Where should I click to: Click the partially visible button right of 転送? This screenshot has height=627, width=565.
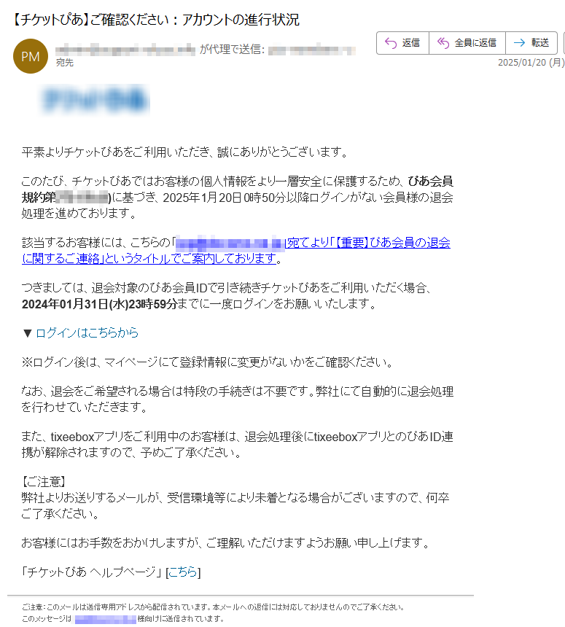(564, 43)
